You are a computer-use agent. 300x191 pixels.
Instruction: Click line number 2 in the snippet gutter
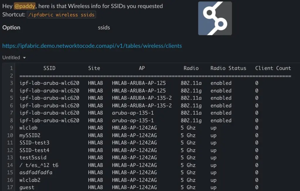pyautogui.click(x=11, y=76)
